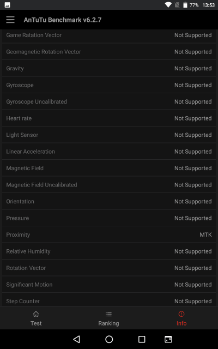Tap the WiFi status icon
The width and height of the screenshot is (218, 349).
click(x=168, y=5)
